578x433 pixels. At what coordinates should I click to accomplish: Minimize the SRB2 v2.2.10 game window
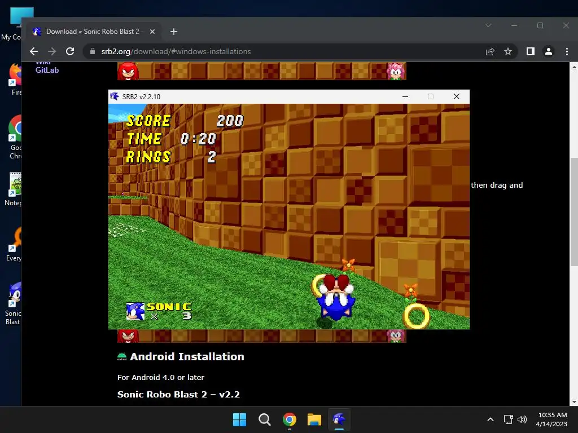coord(405,96)
